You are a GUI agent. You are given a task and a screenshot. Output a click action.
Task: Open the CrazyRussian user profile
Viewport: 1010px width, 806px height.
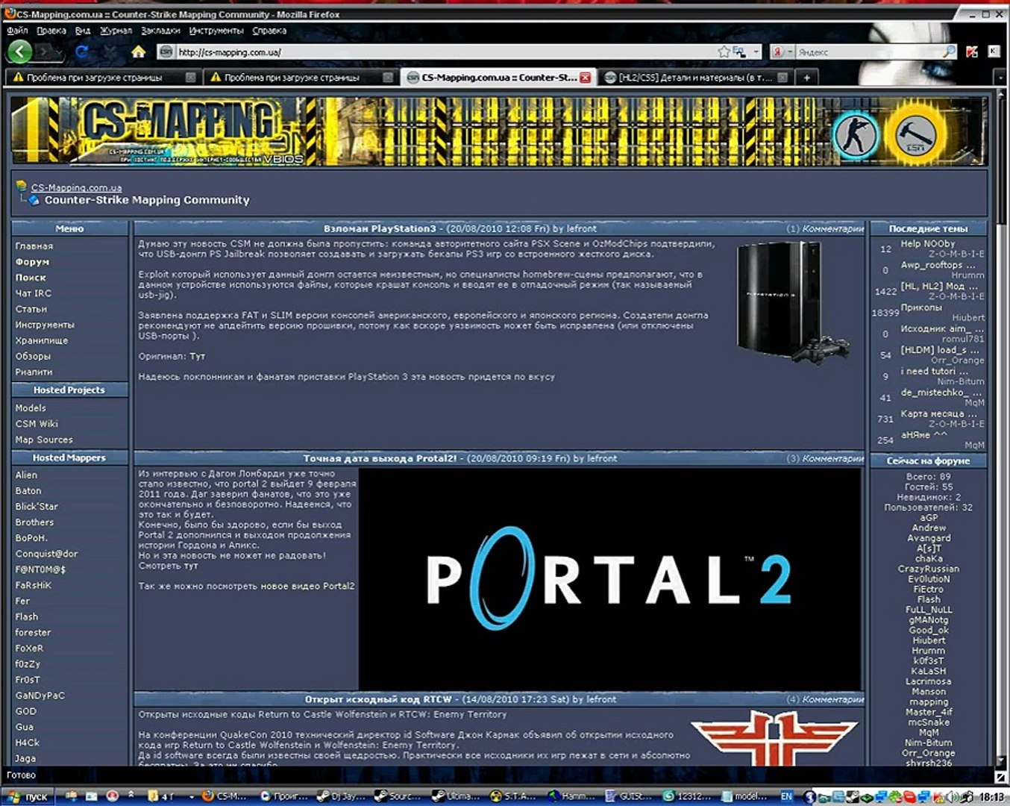click(x=929, y=569)
